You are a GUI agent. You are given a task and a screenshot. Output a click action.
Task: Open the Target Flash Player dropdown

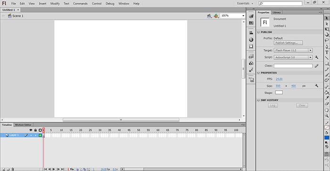293,51
